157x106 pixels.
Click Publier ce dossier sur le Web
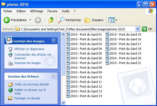pyautogui.click(x=30, y=92)
